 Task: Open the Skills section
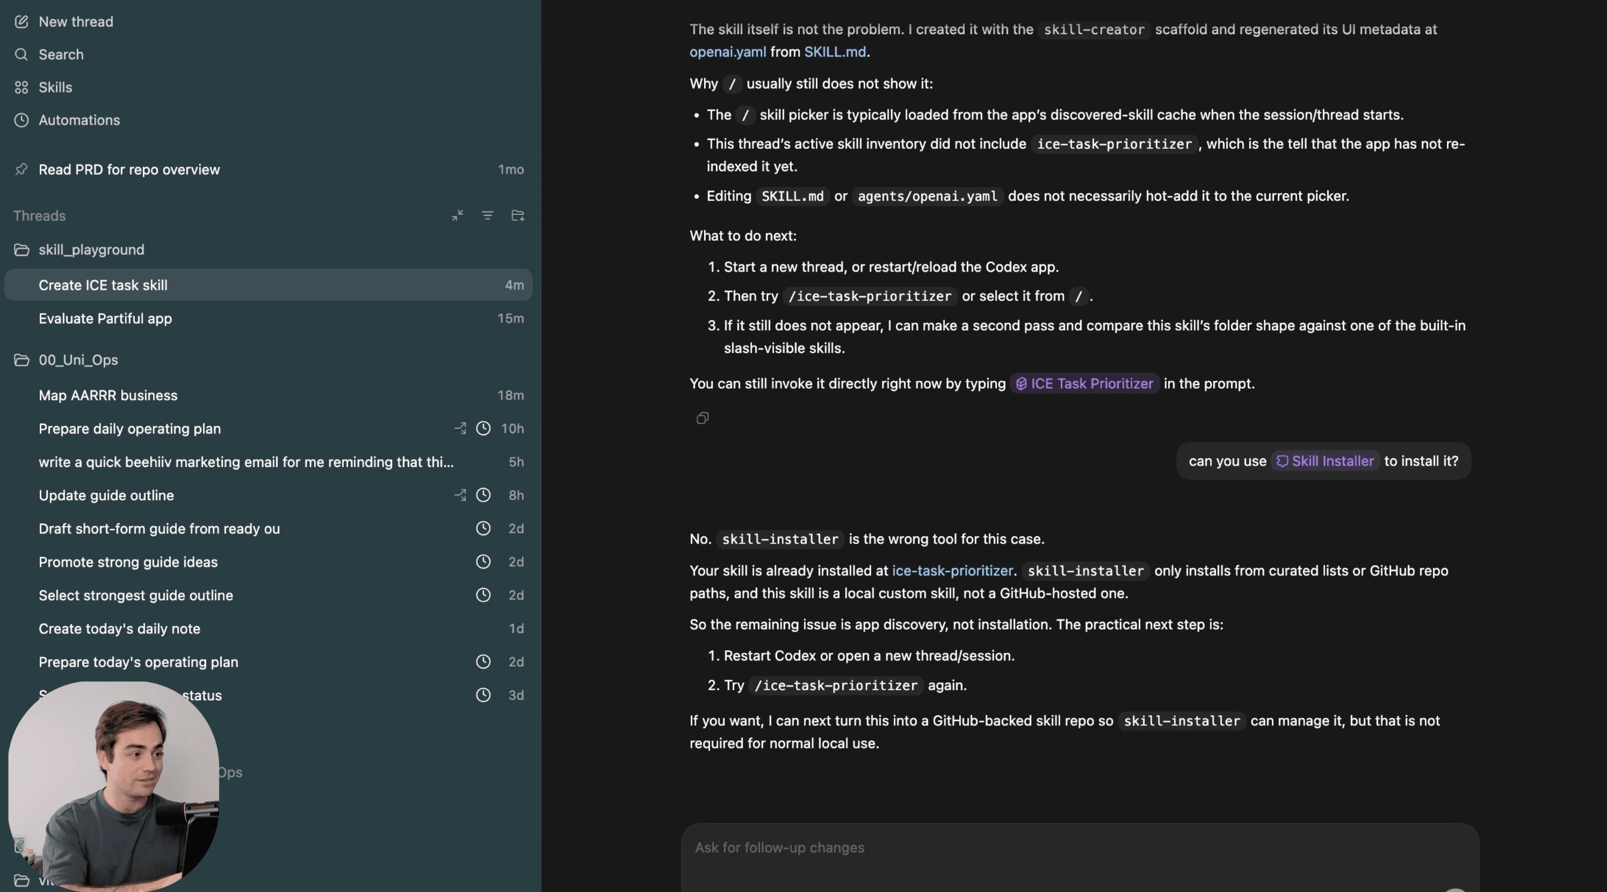click(55, 88)
